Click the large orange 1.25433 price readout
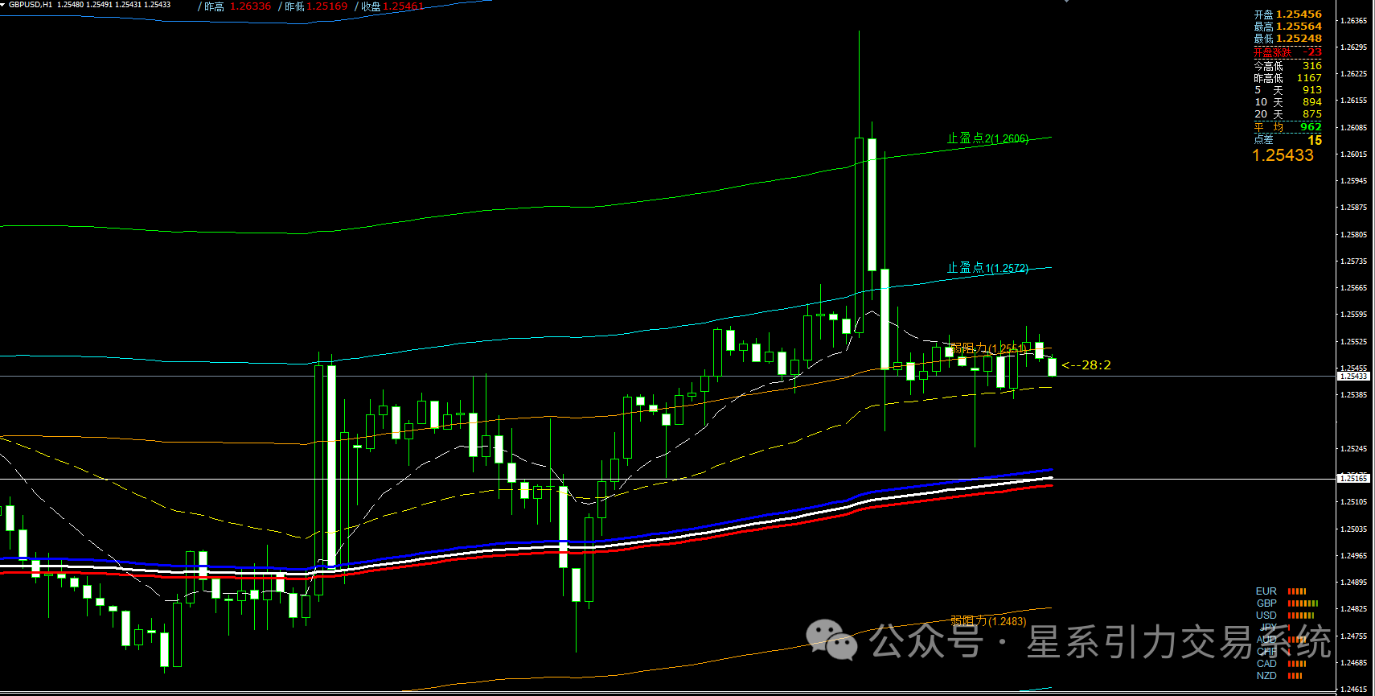Image resolution: width=1375 pixels, height=696 pixels. tap(1283, 155)
